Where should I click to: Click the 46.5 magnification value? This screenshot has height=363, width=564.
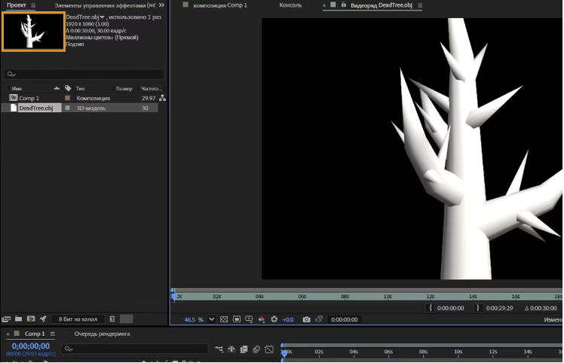click(189, 319)
